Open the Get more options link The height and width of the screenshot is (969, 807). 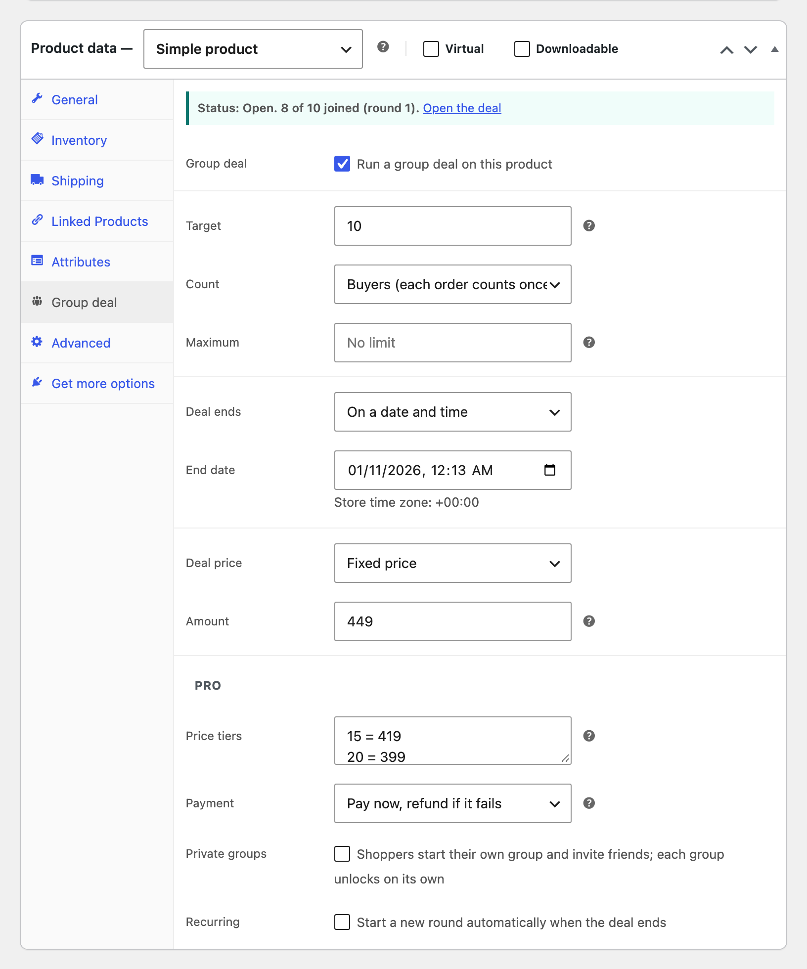point(103,384)
